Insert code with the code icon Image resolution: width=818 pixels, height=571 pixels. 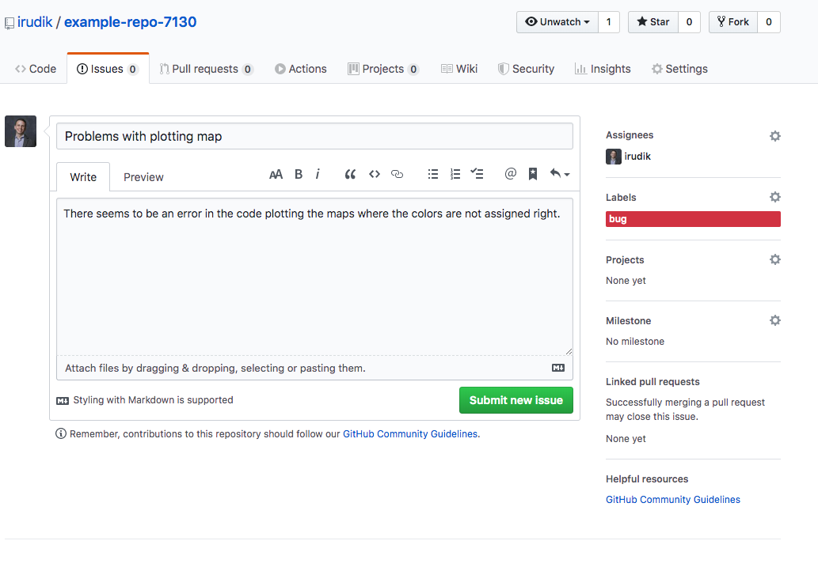click(x=375, y=174)
